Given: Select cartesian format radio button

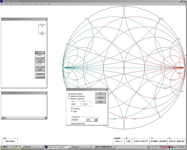Looking at the screenshot, I should click(72, 108).
